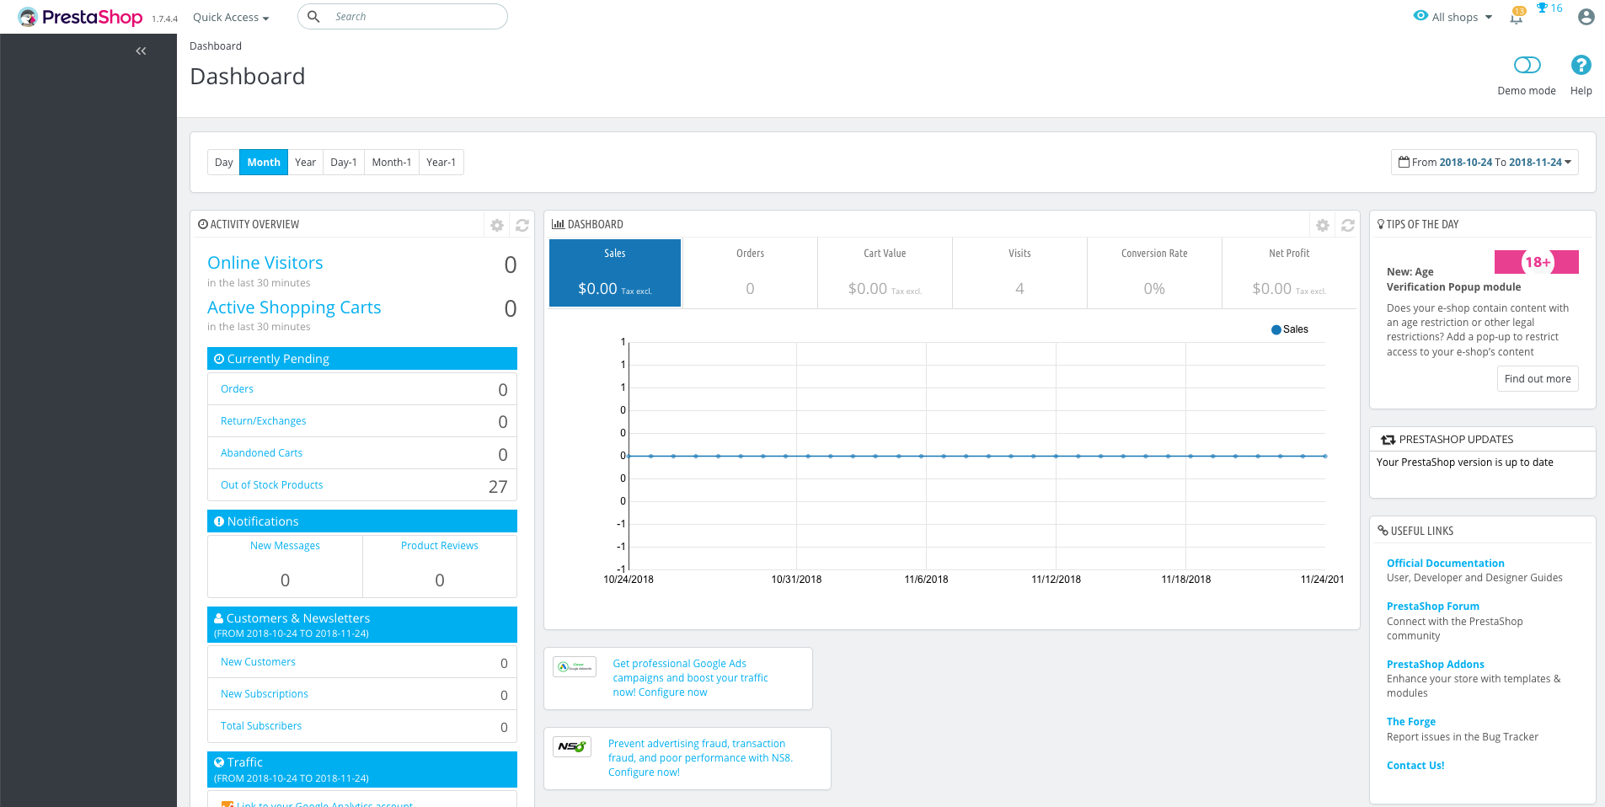Collapse the sidebar with double-chevron icon
1605x807 pixels.
(141, 51)
